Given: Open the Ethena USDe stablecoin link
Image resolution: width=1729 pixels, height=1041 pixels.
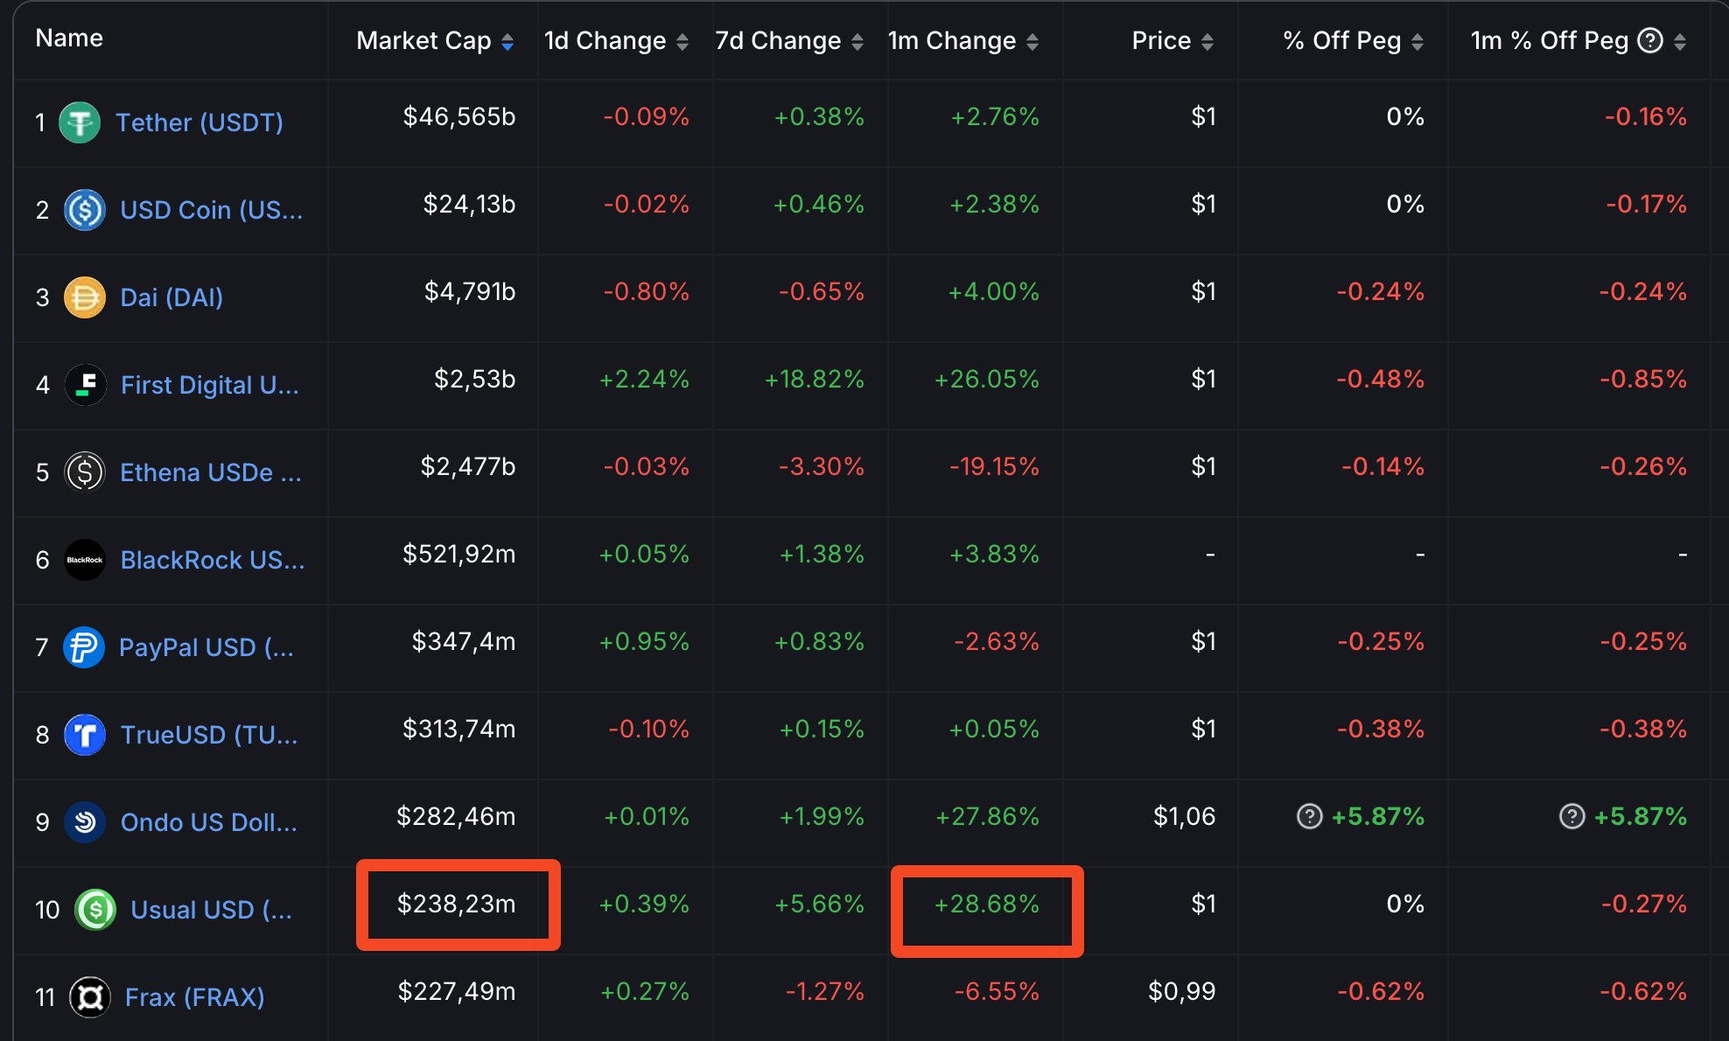Looking at the screenshot, I should [x=210, y=472].
